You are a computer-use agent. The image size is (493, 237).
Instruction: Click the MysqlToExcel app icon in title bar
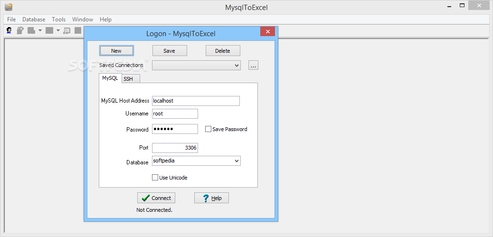tap(9, 7)
